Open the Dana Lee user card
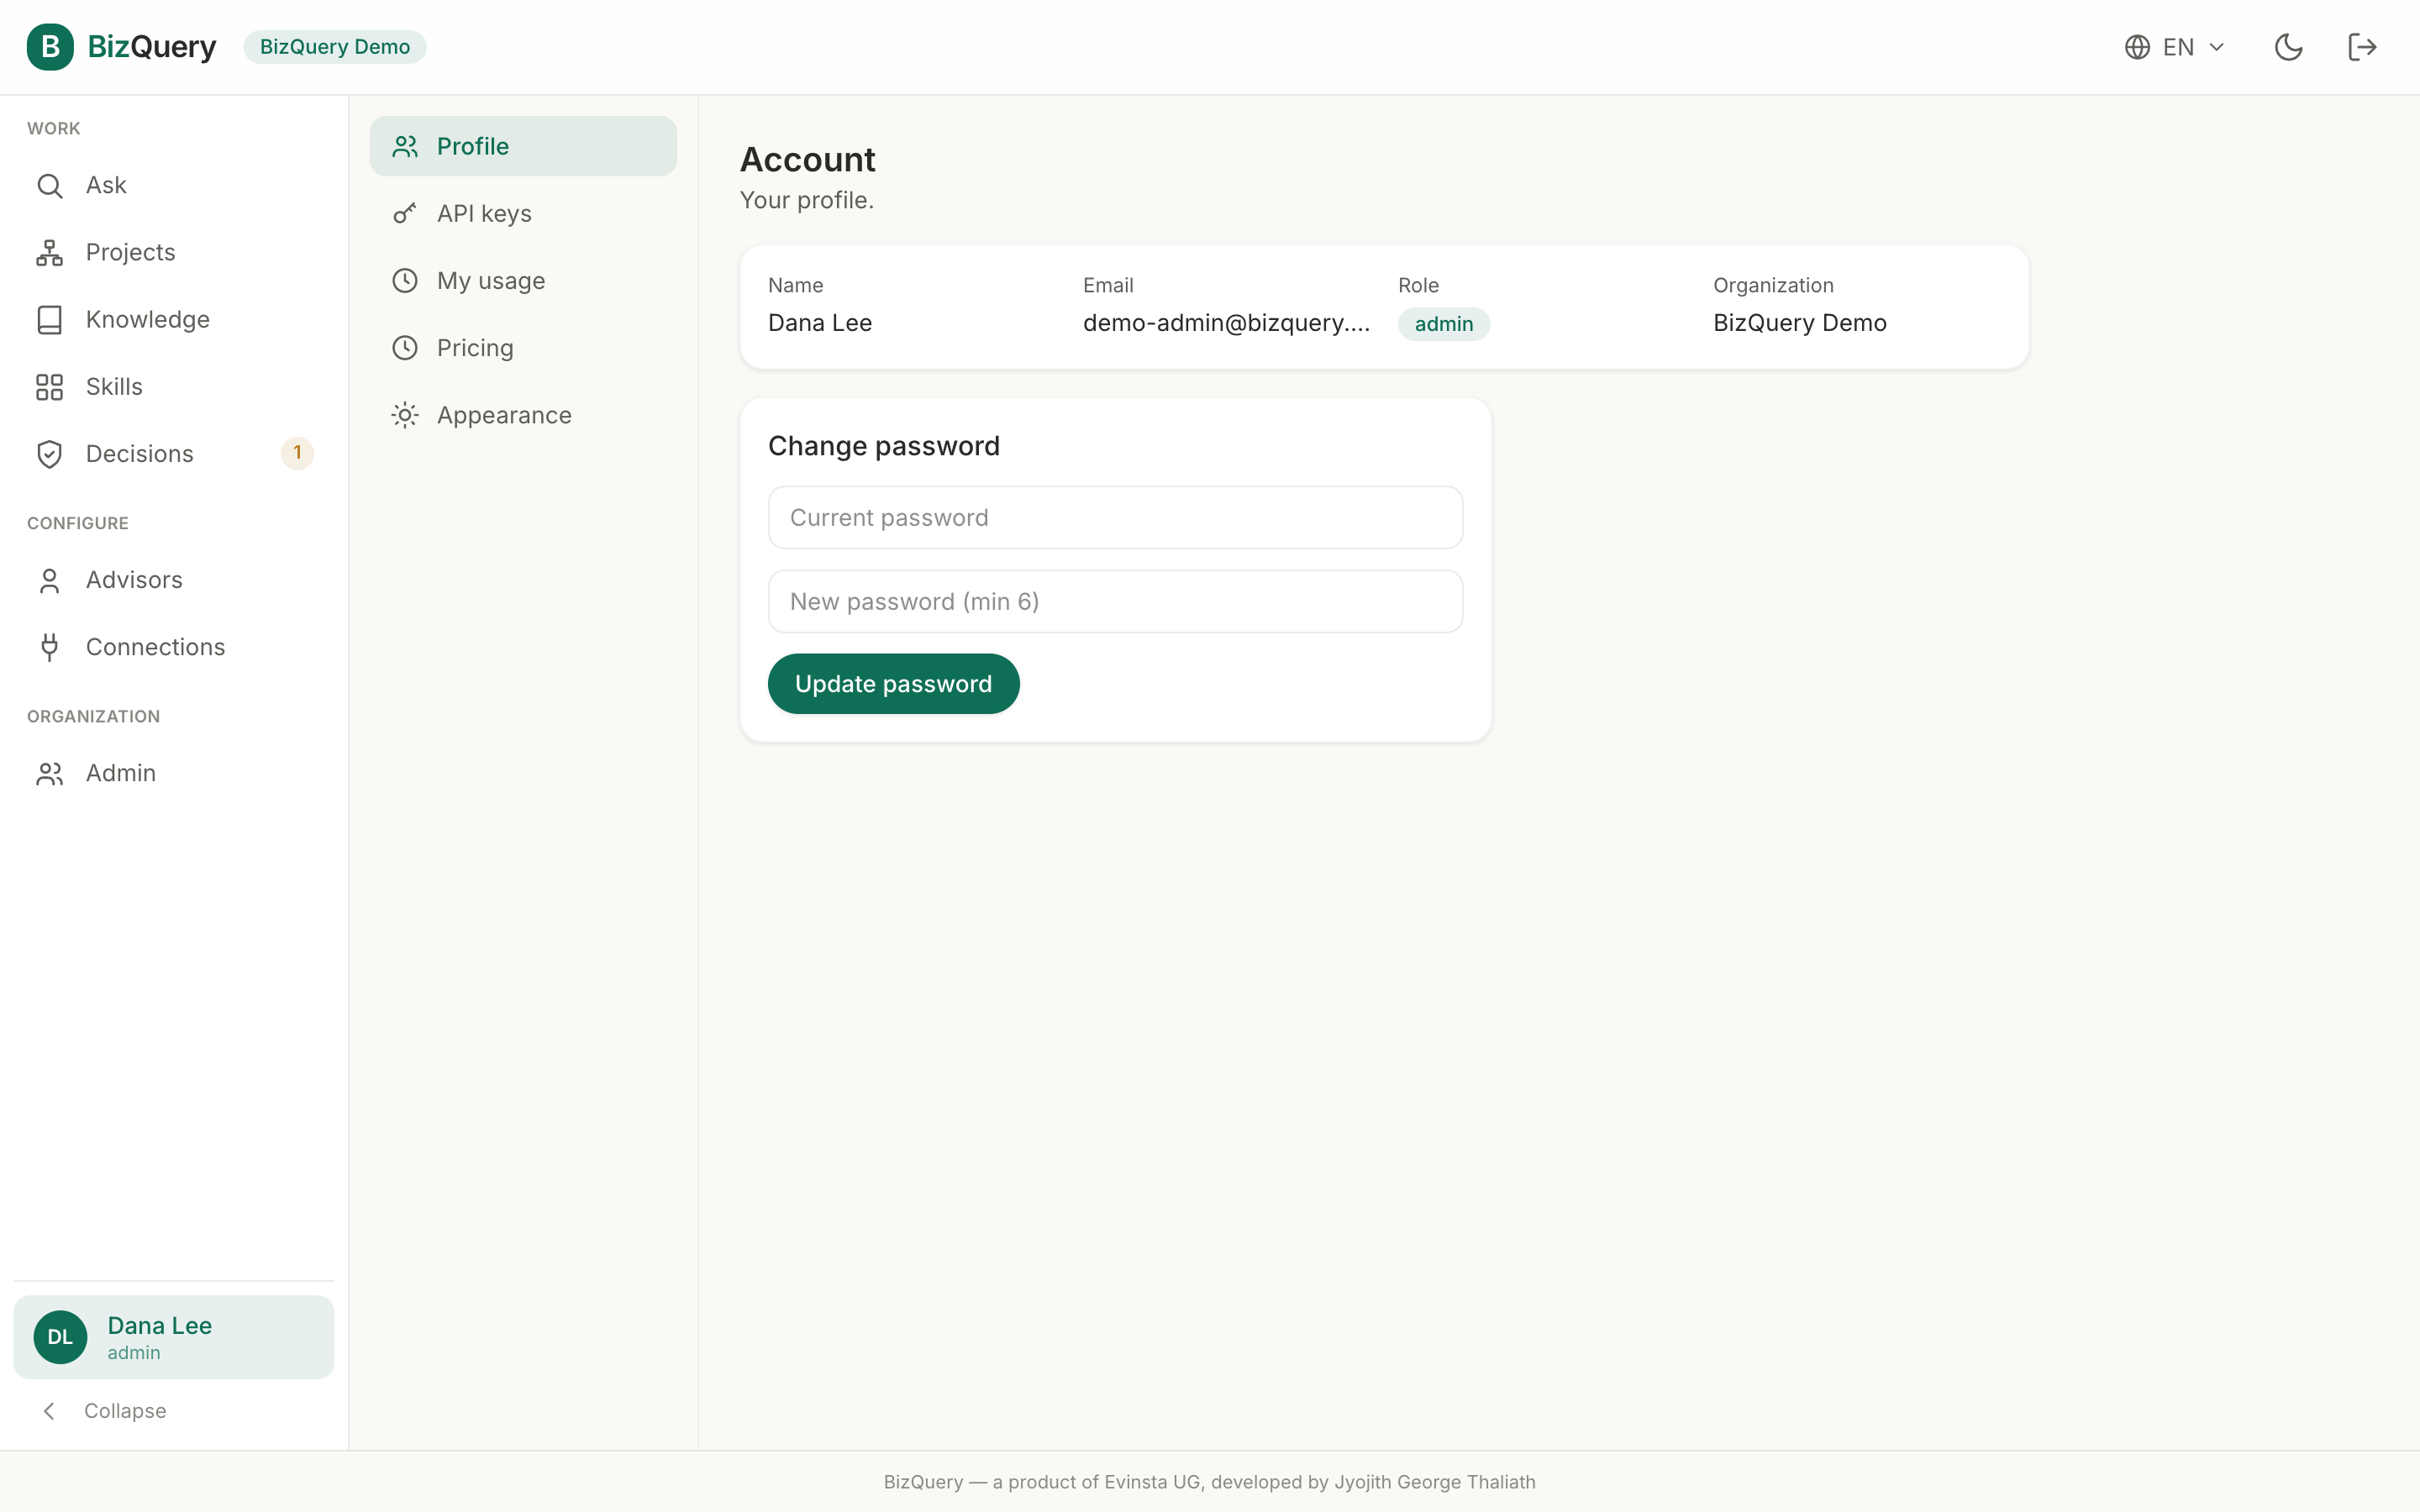 [174, 1337]
